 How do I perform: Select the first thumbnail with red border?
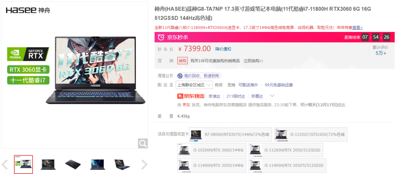[x=23, y=164]
